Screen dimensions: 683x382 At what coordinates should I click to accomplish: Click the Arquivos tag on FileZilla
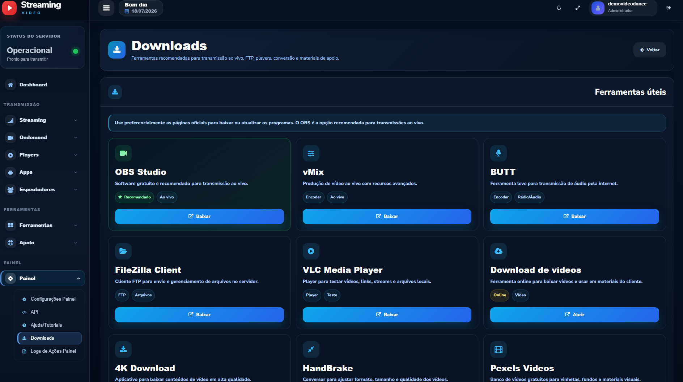click(x=143, y=295)
